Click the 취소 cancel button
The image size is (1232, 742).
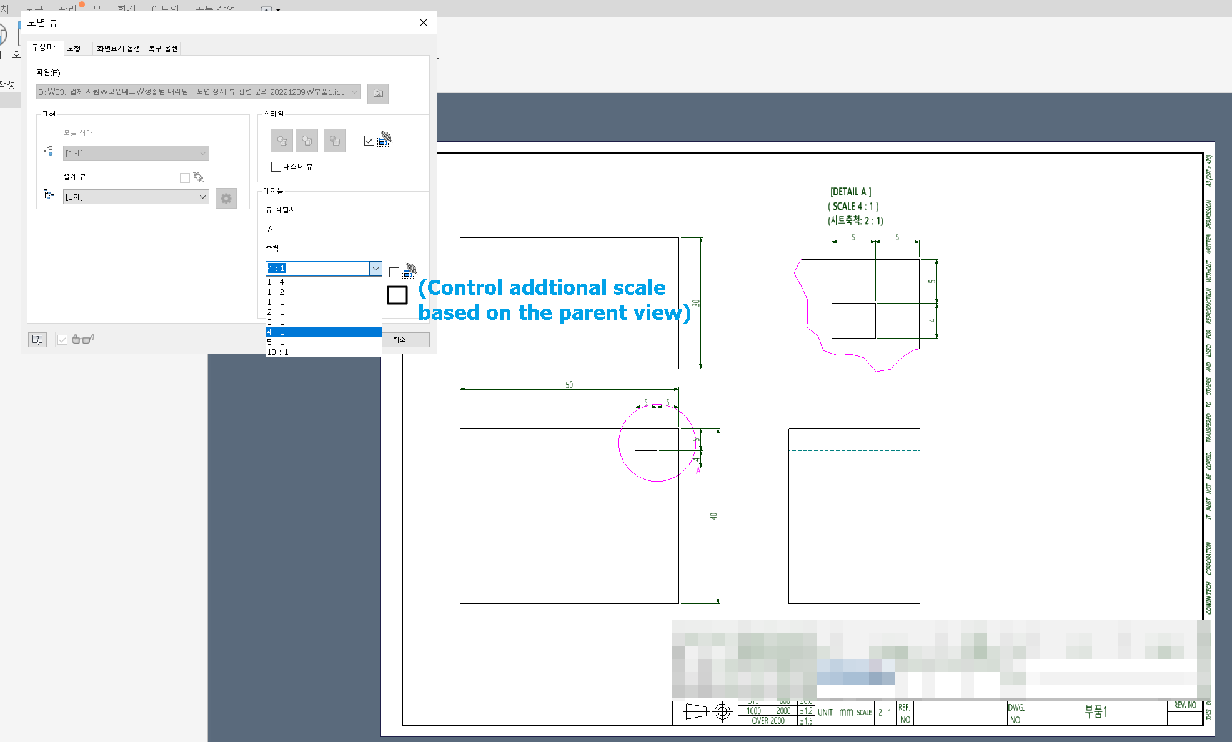coord(405,339)
